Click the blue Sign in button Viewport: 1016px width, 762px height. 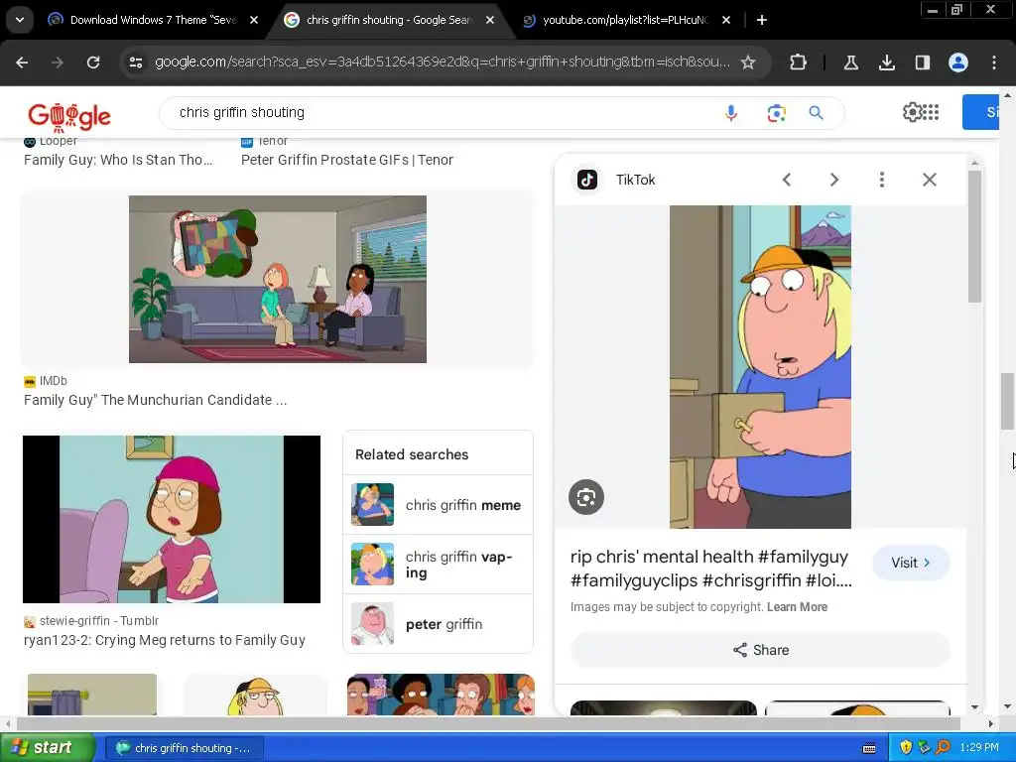(980, 112)
